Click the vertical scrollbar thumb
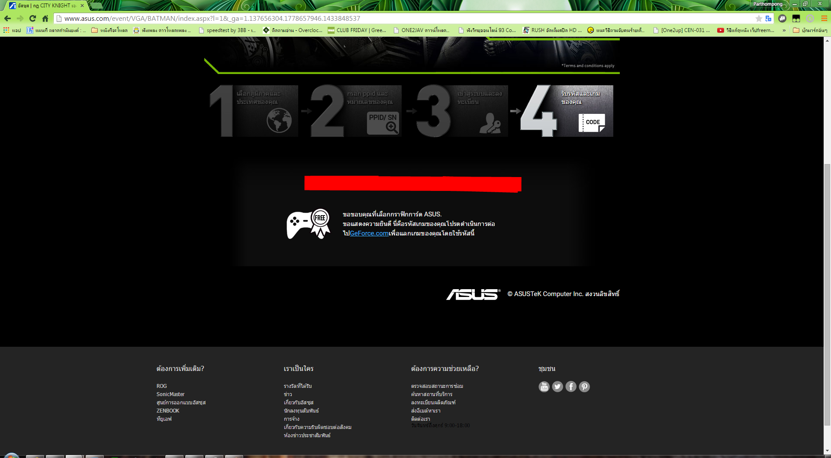The width and height of the screenshot is (831, 458). tap(827, 294)
